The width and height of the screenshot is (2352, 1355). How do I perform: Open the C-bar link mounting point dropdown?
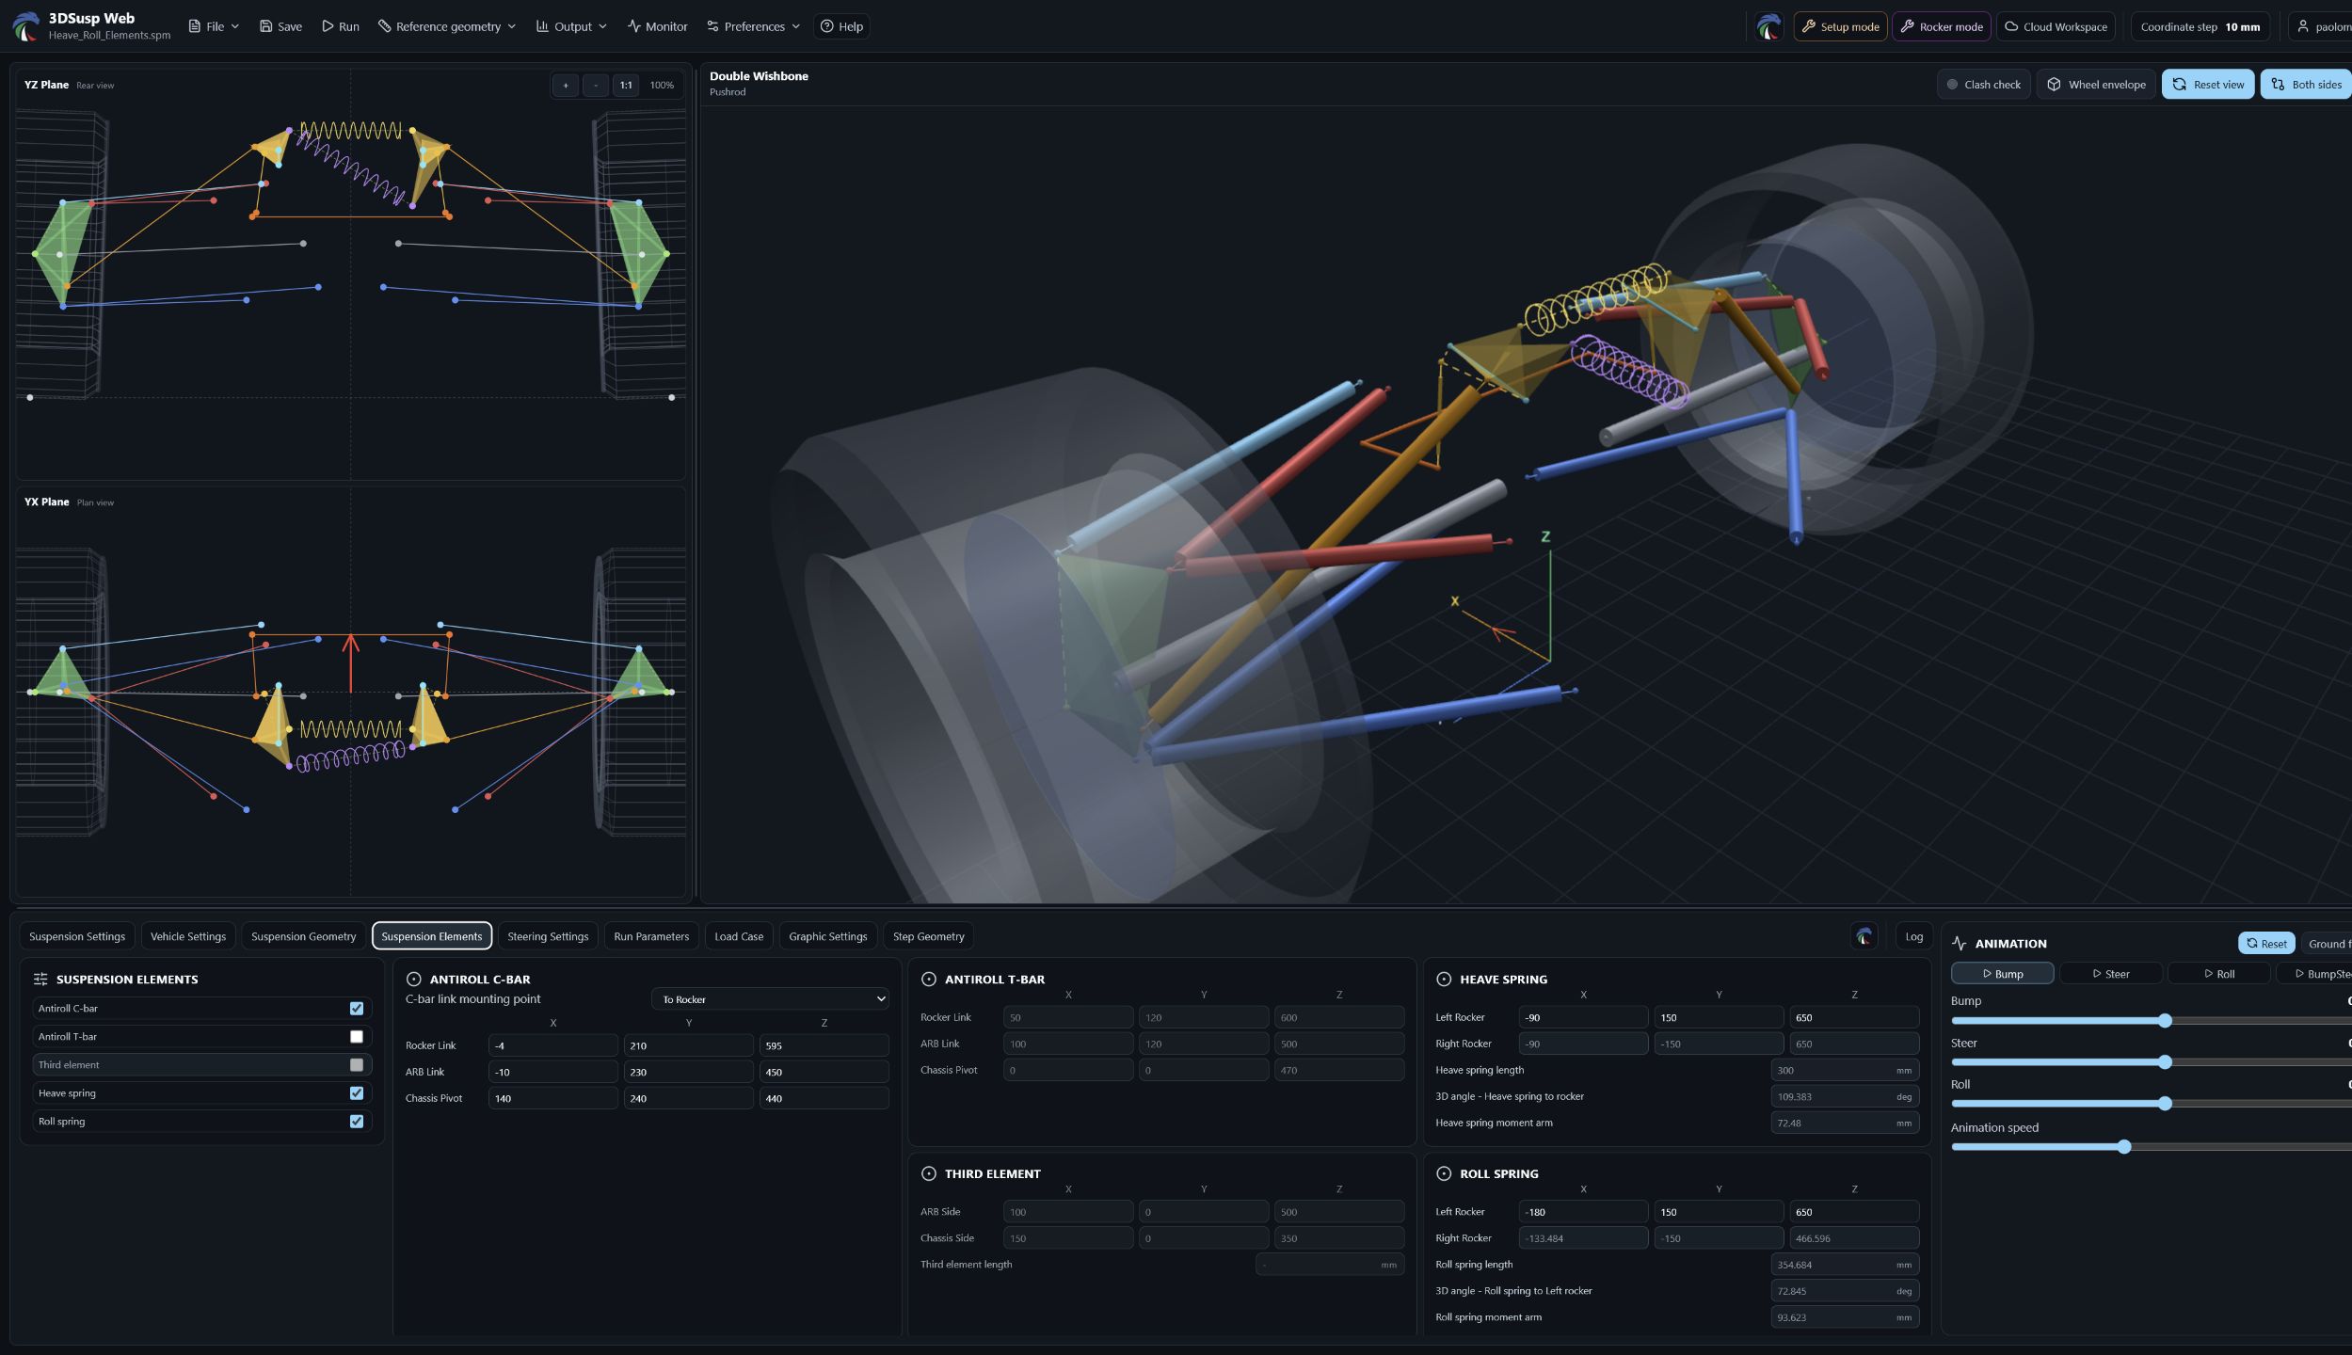[x=770, y=999]
